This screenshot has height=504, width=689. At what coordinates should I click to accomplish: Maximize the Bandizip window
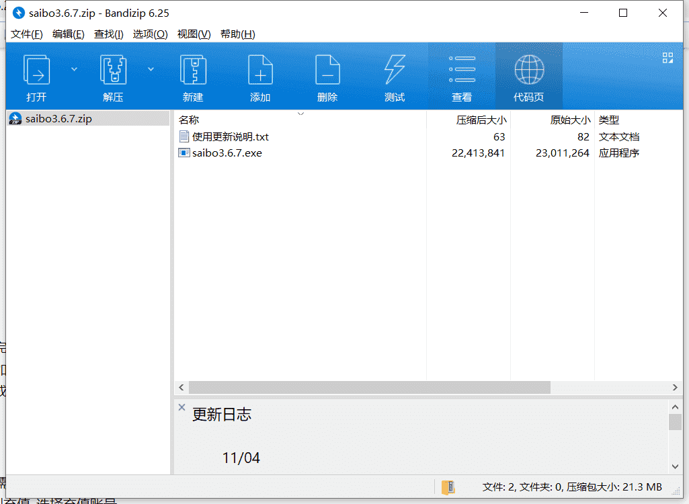623,13
